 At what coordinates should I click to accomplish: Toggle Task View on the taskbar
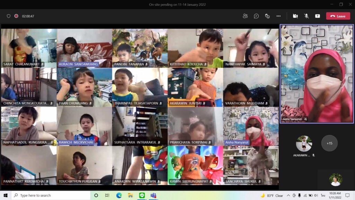[x=107, y=195]
